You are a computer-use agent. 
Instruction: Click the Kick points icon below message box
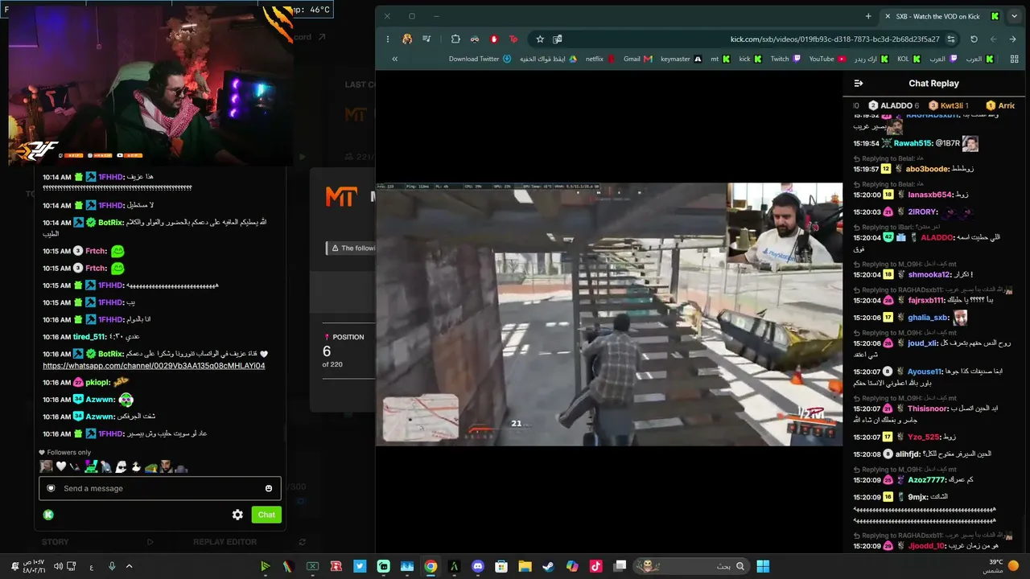click(48, 515)
